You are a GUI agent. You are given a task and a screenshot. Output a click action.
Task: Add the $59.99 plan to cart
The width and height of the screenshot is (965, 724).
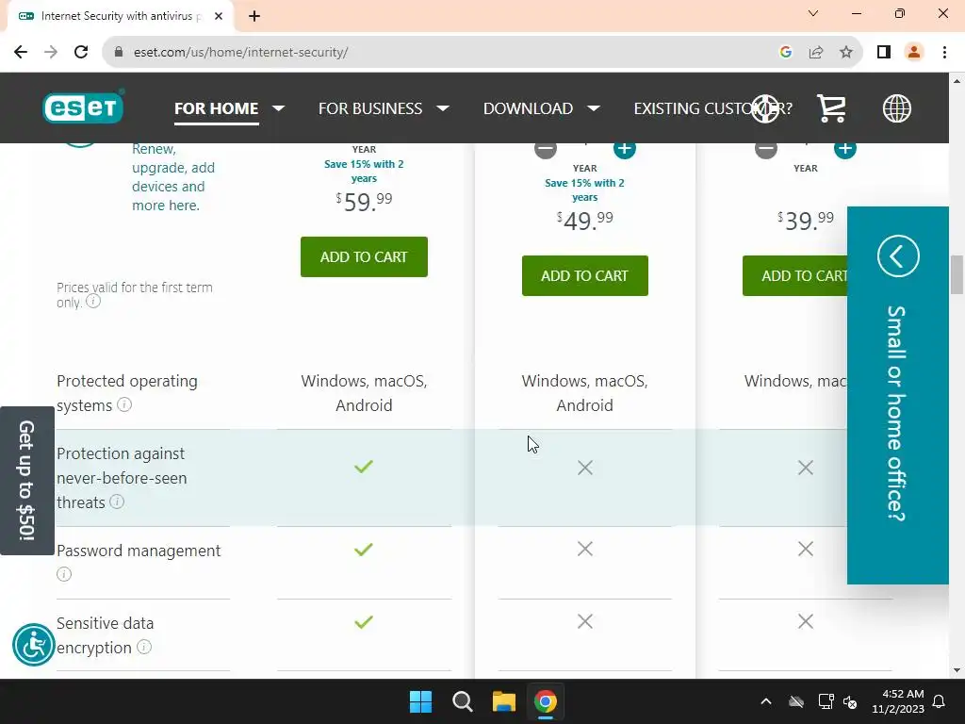click(364, 256)
